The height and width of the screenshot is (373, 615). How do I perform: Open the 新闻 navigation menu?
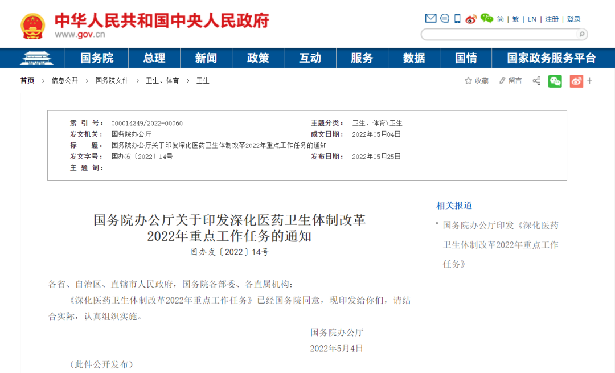[x=206, y=58]
